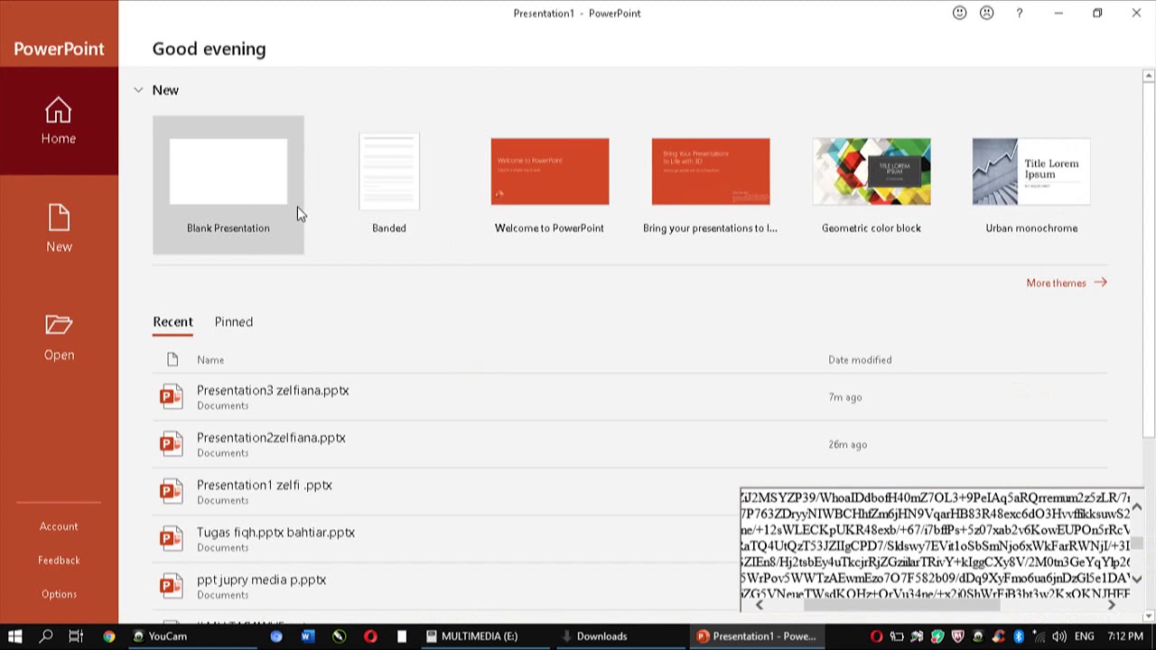Open Options in sidebar
The image size is (1156, 650).
[x=59, y=594]
